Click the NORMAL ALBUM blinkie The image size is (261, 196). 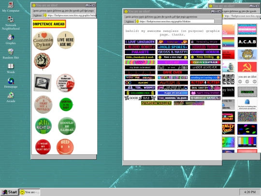(173, 98)
